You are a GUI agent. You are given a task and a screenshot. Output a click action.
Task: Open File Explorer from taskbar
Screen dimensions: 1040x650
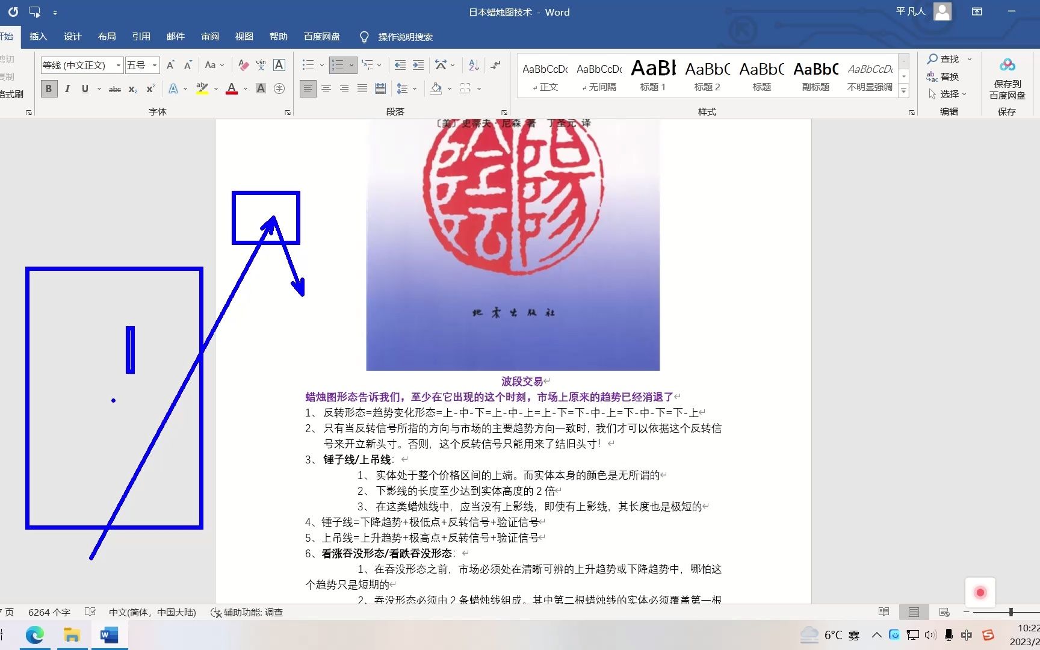pos(72,635)
